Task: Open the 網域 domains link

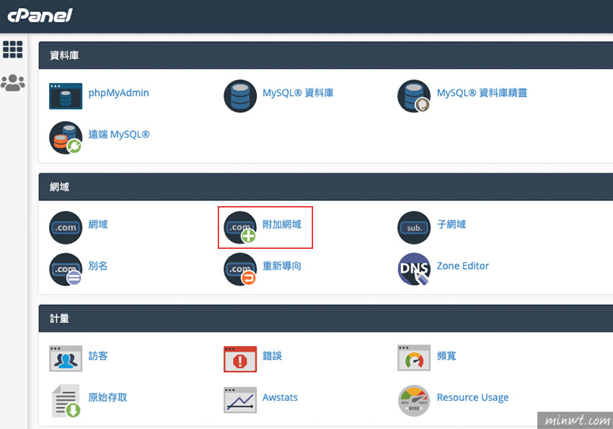Action: 98,224
